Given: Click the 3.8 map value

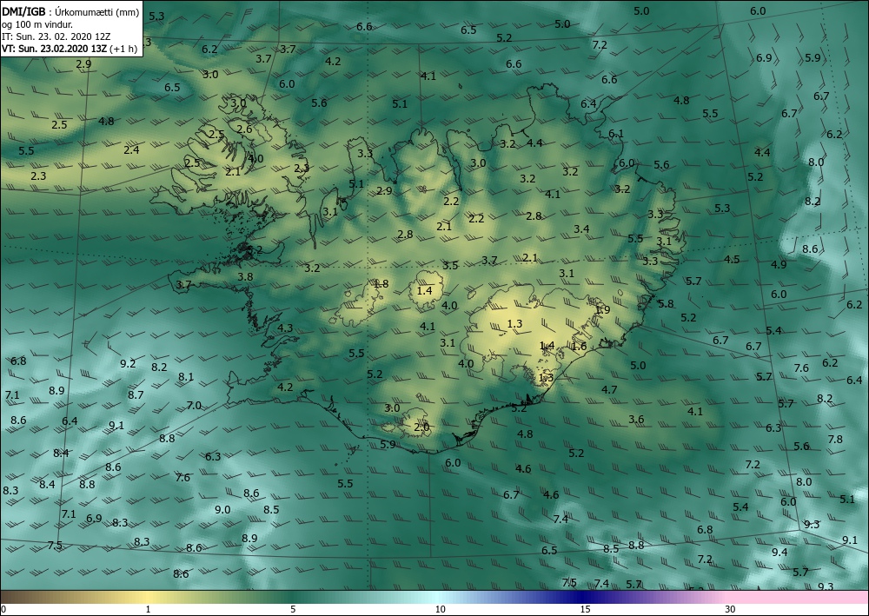Looking at the screenshot, I should 245,277.
